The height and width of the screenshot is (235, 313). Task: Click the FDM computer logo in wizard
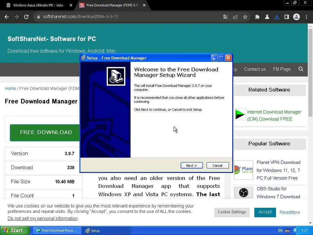[x=116, y=76]
